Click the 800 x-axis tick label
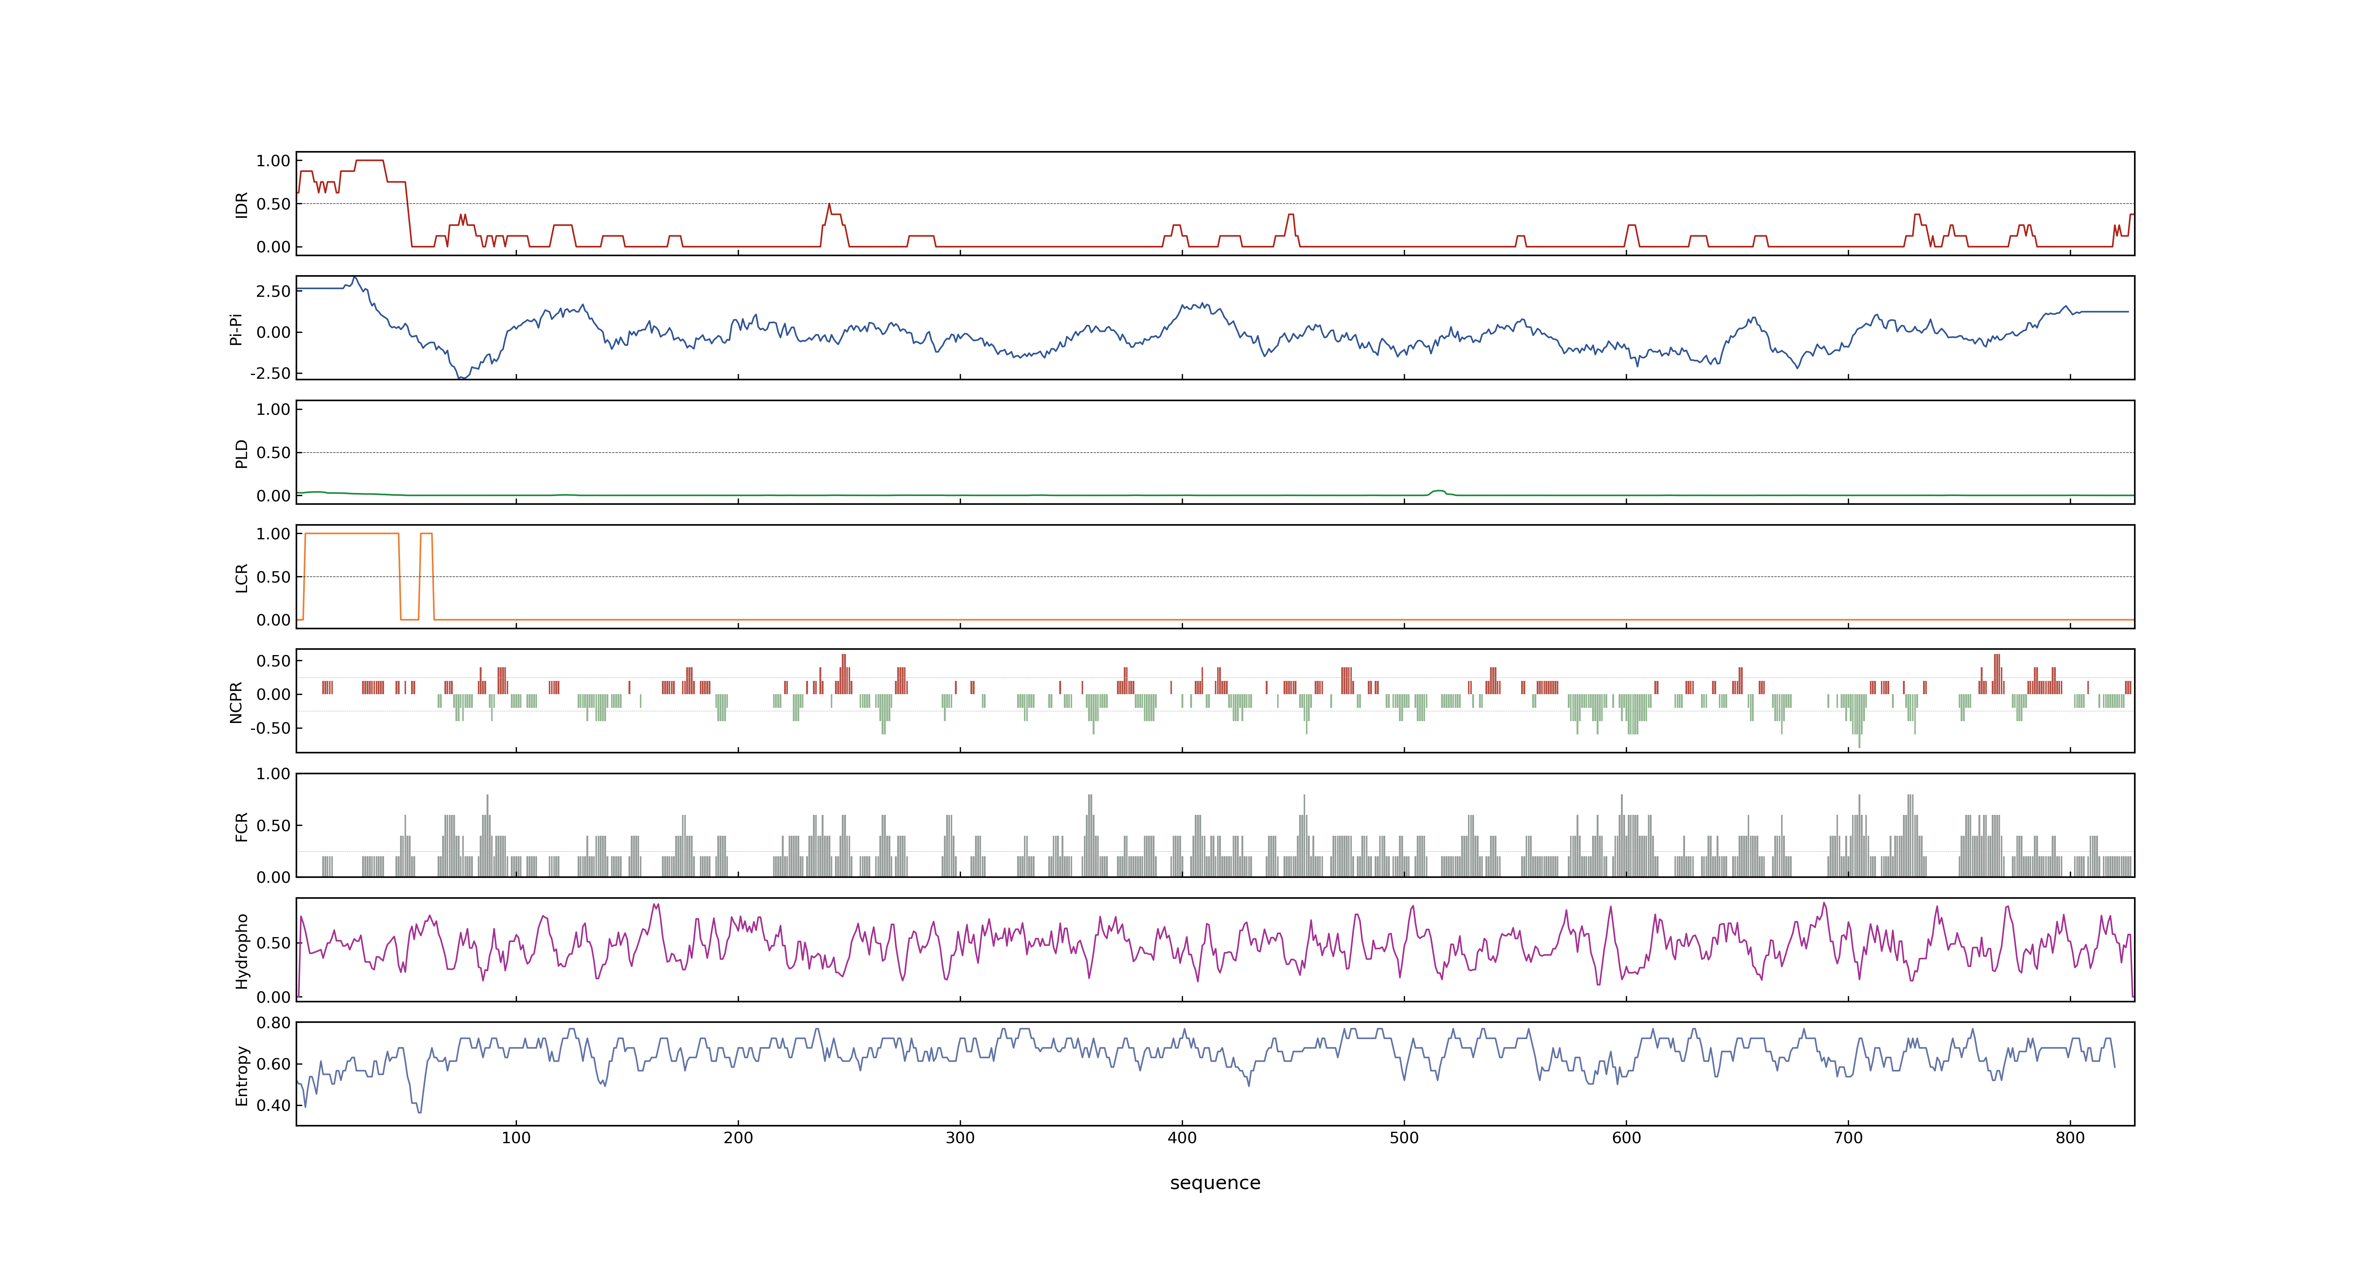 pos(2070,1138)
